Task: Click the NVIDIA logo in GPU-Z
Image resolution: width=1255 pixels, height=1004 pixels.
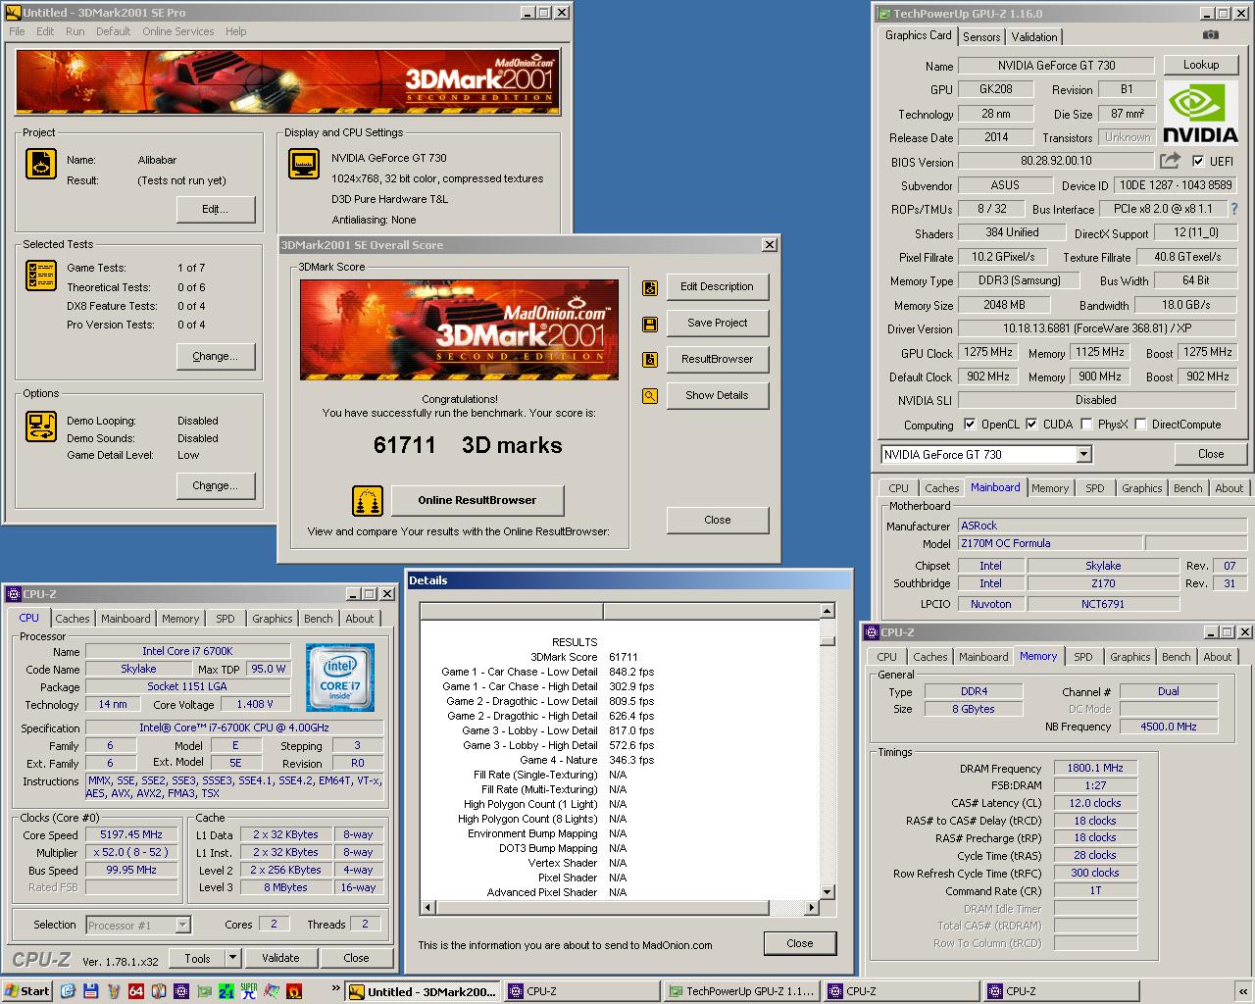Action: [x=1200, y=115]
